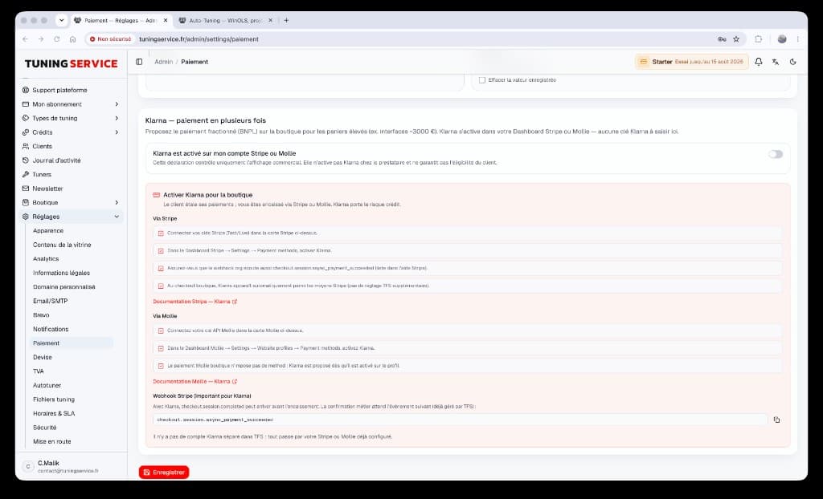This screenshot has height=499, width=823.
Task: Check the Dashboard Mollie Website profiles step
Action: (161, 348)
